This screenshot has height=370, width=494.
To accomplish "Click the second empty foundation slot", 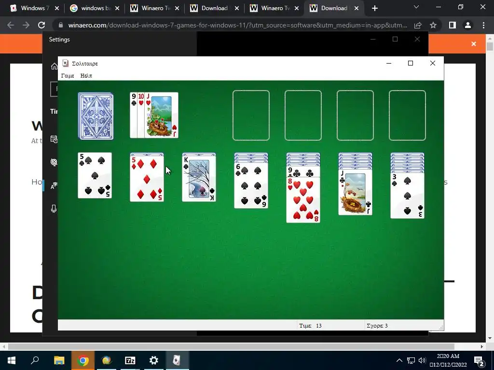I will [303, 115].
